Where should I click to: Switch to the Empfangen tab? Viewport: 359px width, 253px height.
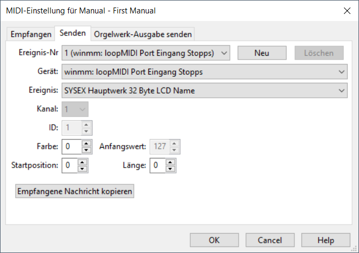[x=31, y=34]
